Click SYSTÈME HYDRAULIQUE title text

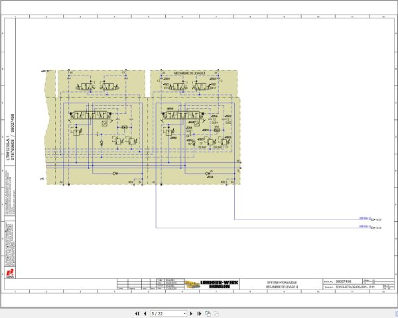coord(282,282)
